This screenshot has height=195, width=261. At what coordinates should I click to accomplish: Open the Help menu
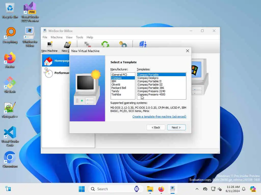coord(90,37)
